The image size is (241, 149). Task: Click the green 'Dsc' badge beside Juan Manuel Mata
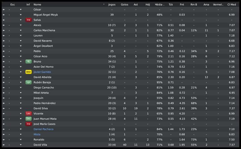point(28,119)
